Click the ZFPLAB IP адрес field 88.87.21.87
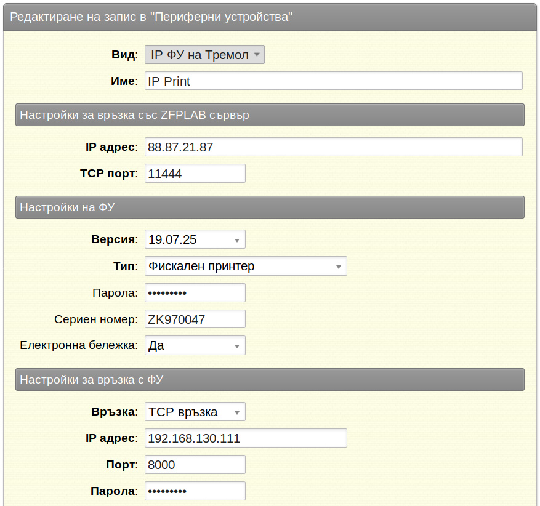 tap(333, 147)
